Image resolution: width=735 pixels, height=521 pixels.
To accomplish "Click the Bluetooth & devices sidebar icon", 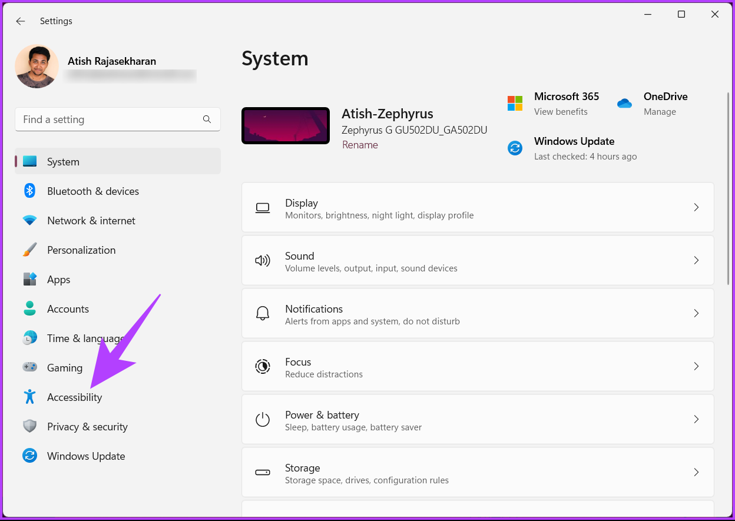I will (x=29, y=191).
